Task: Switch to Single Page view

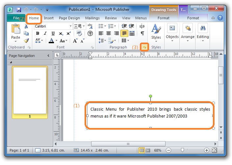Action: click(142, 150)
